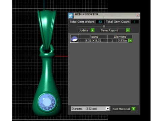Click the 'Diamond' cell in gem row
The image size is (162, 121).
pyautogui.click(x=120, y=37)
